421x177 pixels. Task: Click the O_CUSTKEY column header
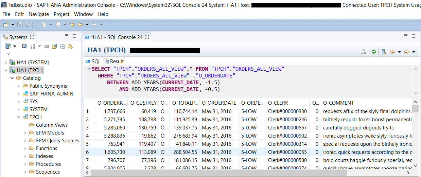(143, 103)
